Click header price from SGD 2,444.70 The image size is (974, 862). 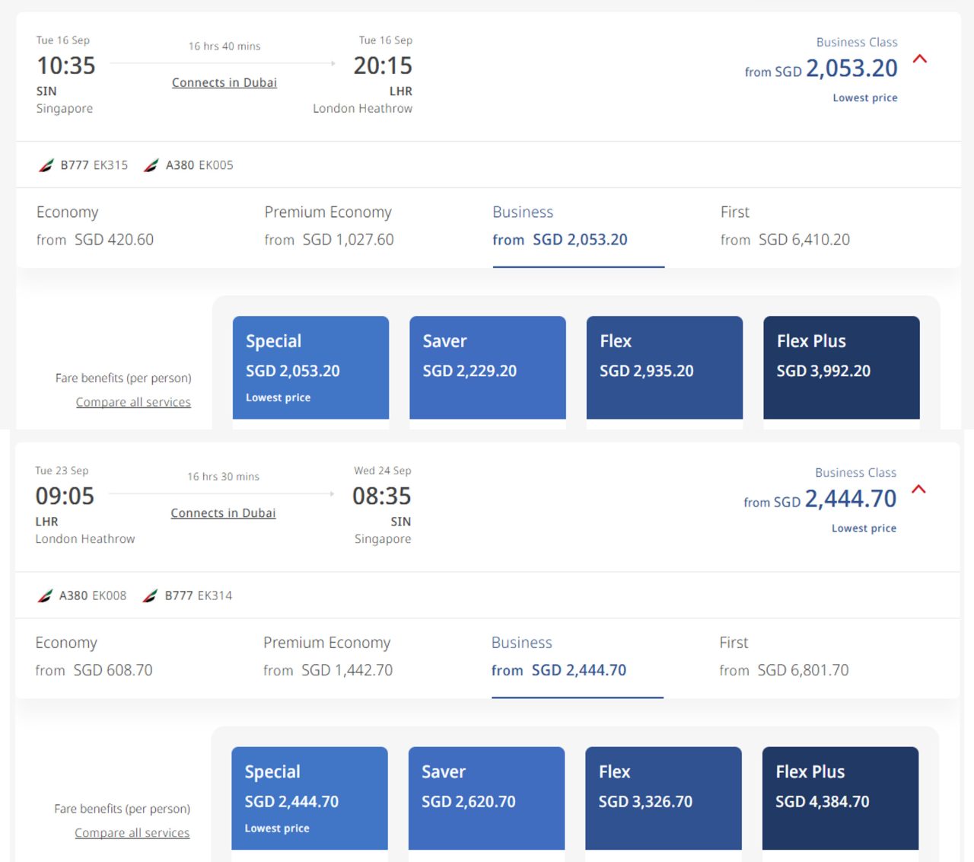pos(820,499)
